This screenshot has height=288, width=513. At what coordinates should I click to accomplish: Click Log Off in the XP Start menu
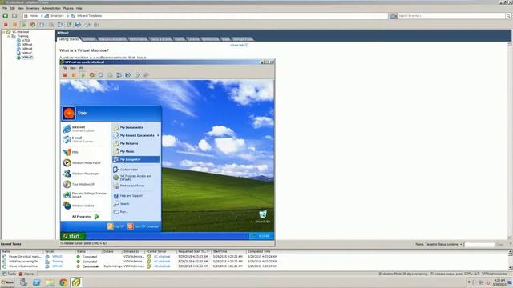(x=115, y=226)
